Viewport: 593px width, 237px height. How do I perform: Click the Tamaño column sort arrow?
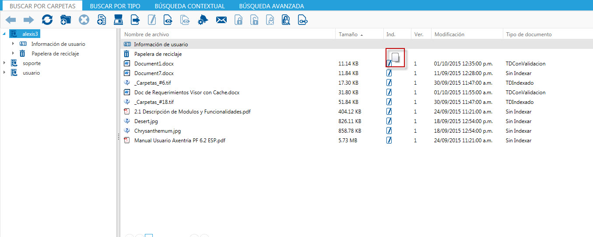coord(361,34)
